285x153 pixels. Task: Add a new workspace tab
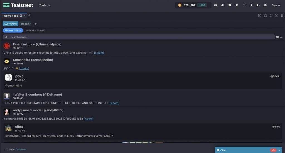tap(29, 15)
